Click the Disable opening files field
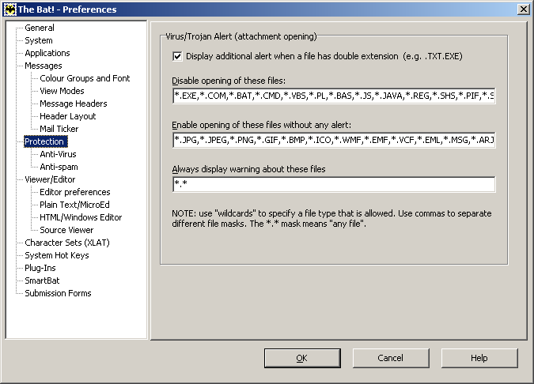 334,96
